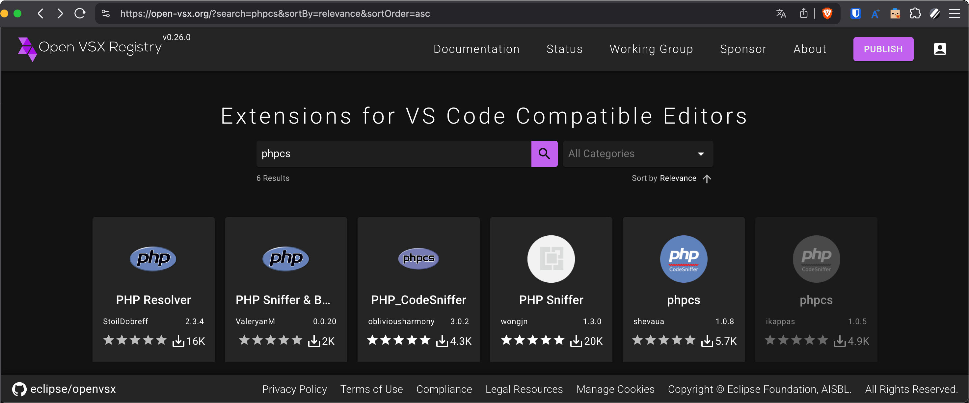Select the Working Group menu item

pyautogui.click(x=651, y=49)
